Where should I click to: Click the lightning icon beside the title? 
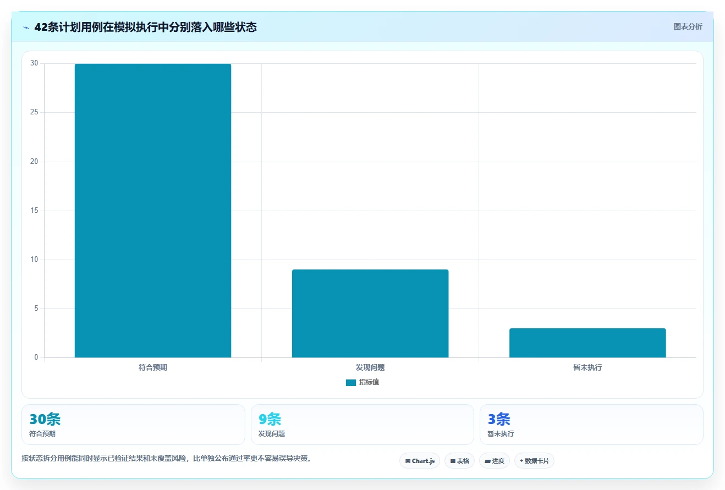26,27
